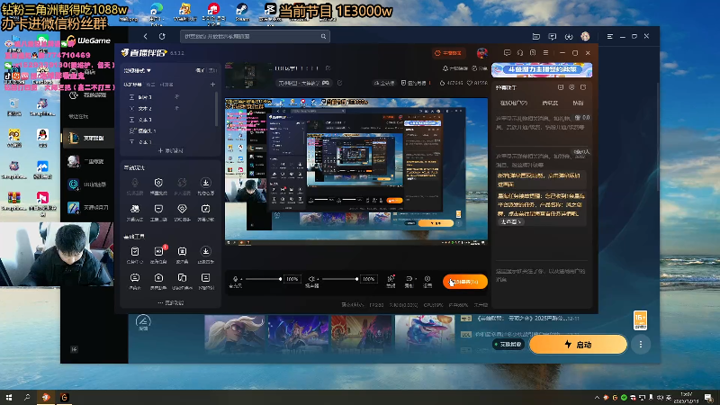Click the edit icon beside the game category chip
The width and height of the screenshot is (720, 405).
click(x=340, y=83)
